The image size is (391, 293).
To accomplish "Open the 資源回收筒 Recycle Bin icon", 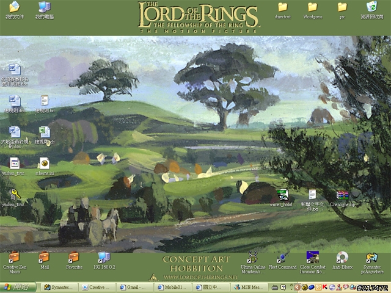I will pos(372,10).
